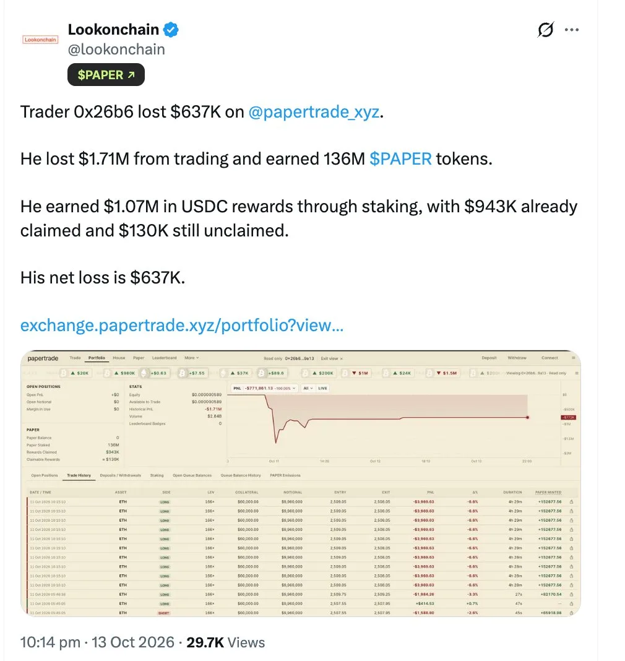Click the Lookonchain profile avatar
The height and width of the screenshot is (661, 625).
[x=40, y=40]
